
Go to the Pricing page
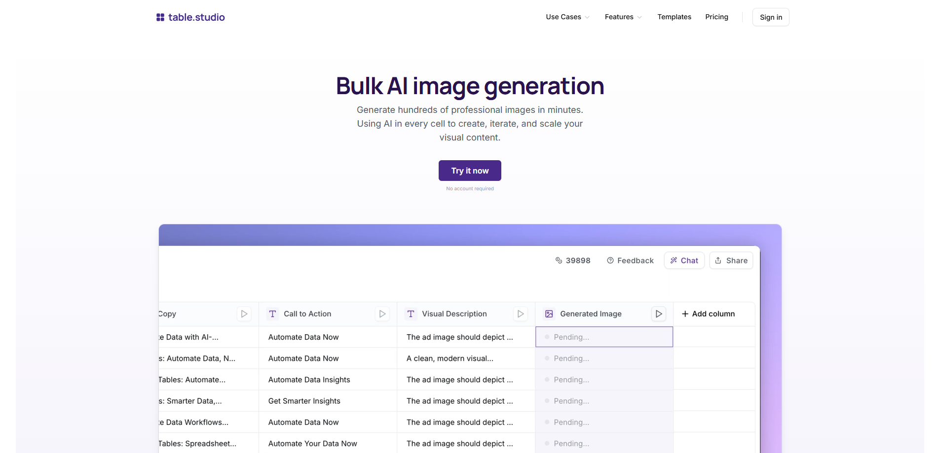tap(716, 17)
